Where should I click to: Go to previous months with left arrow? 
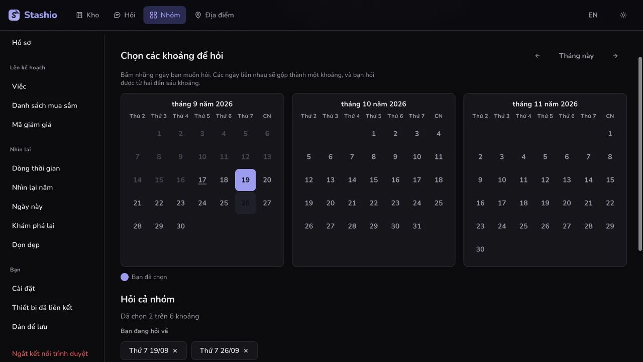(x=538, y=56)
